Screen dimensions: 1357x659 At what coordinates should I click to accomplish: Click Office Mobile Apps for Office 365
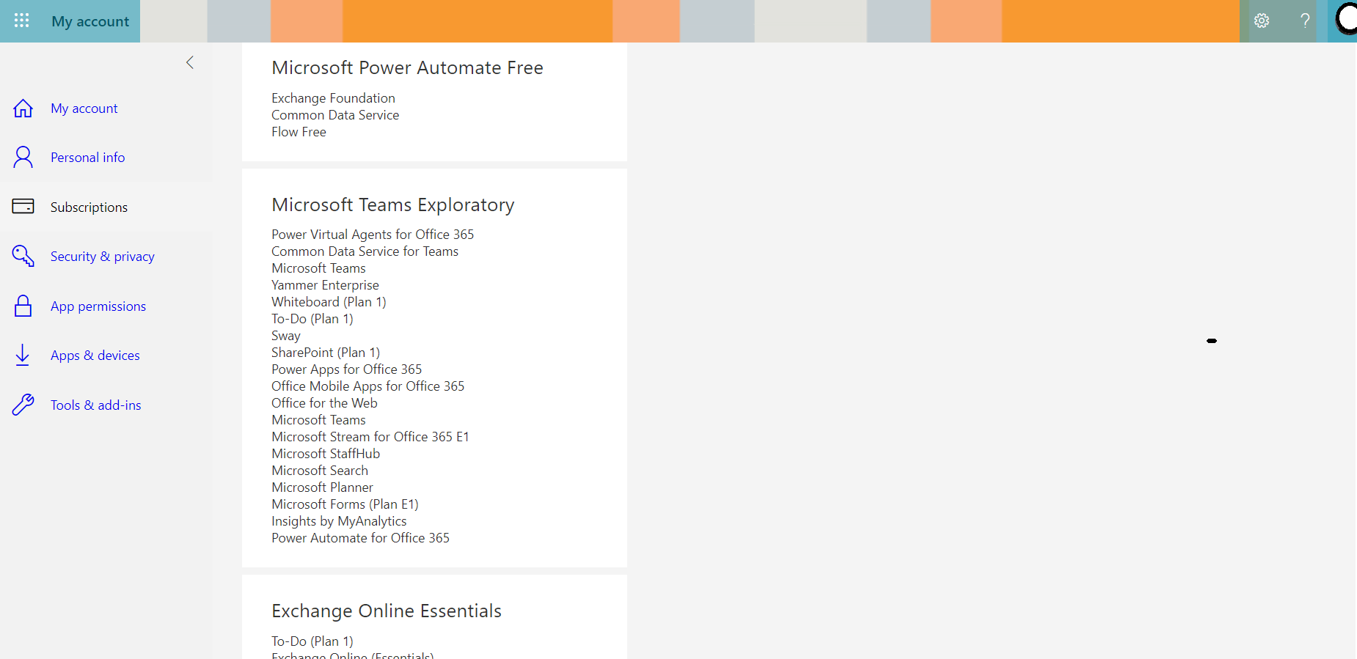[x=367, y=386]
